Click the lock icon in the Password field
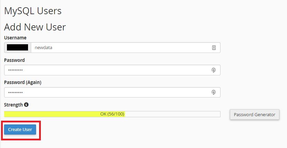This screenshot has width=287, height=148. (213, 70)
